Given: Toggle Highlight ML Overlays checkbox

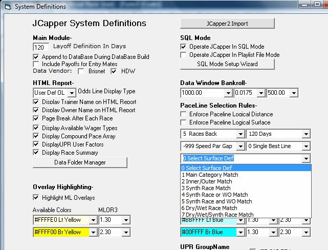Looking at the screenshot, I should 36,197.
